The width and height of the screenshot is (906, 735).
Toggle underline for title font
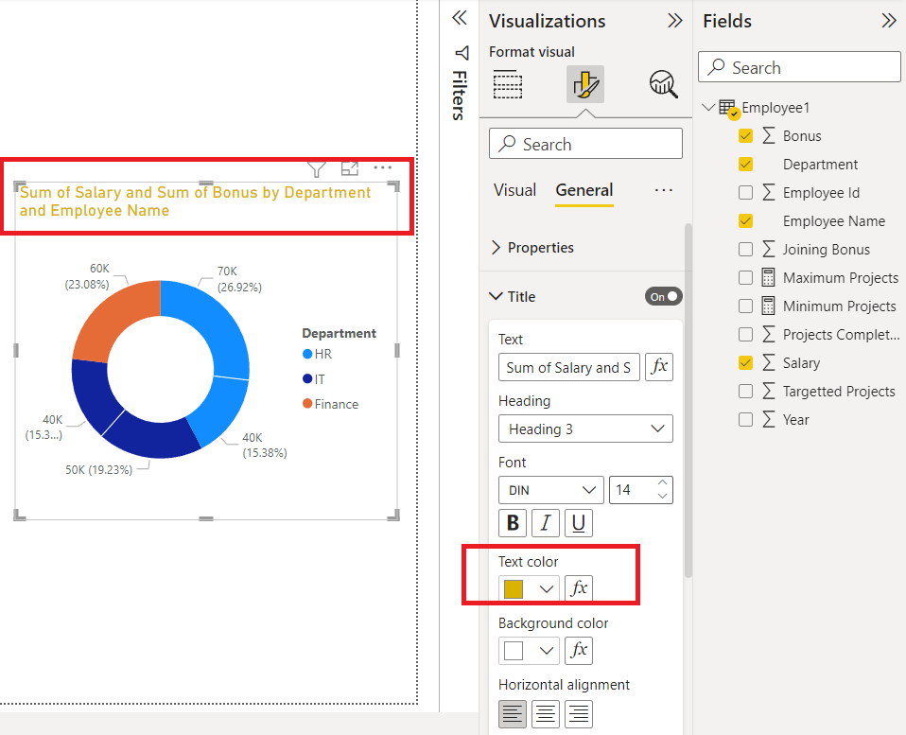click(x=579, y=523)
